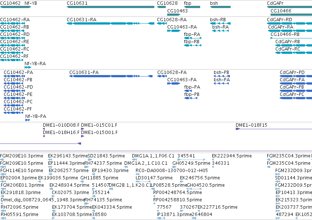312x220 pixels.
Task: Select the CG10463-RA transcript glyph
Action: click(174, 31)
